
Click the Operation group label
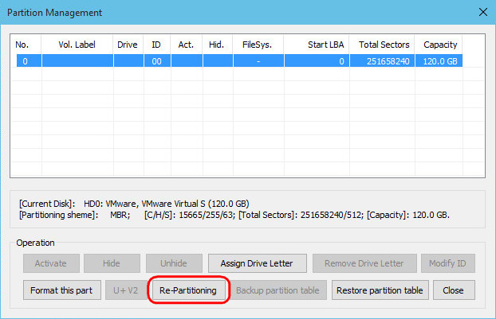(x=35, y=243)
